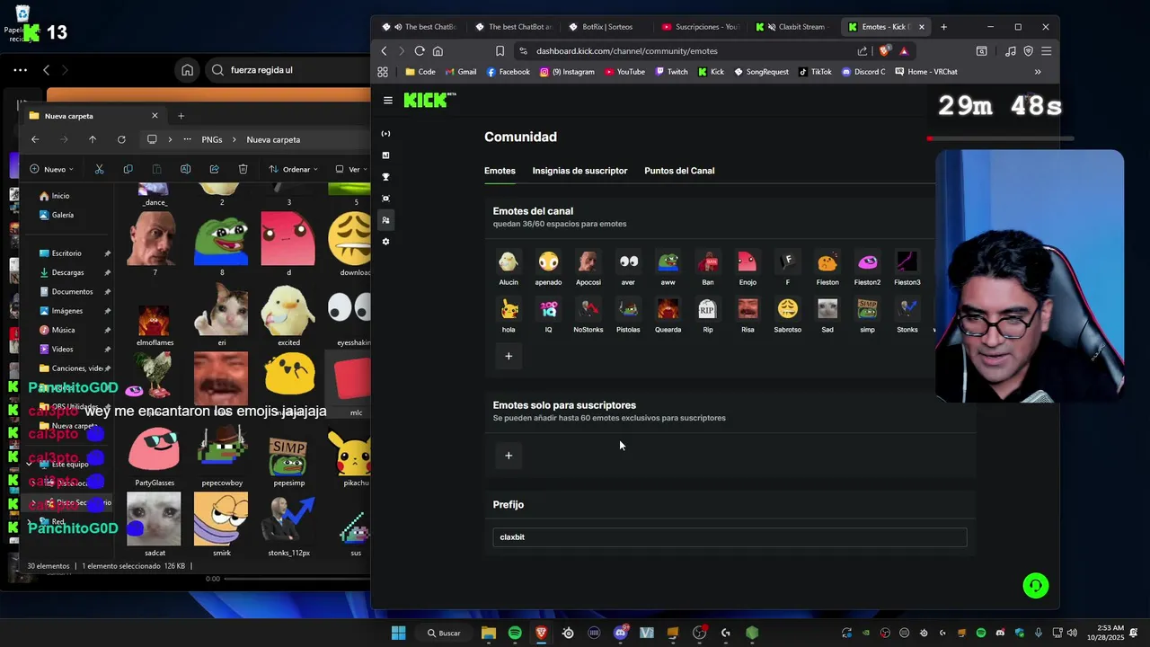Refresh the File Explorer folder view
The width and height of the screenshot is (1150, 647).
click(x=121, y=139)
